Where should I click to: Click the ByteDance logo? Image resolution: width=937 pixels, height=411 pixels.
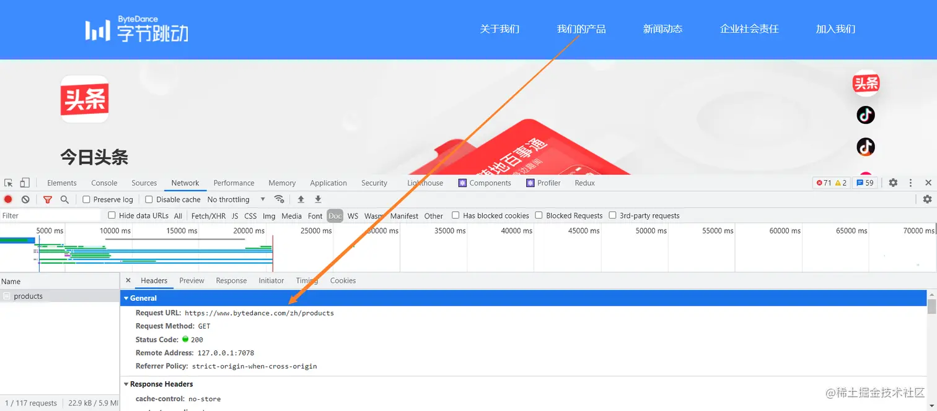pyautogui.click(x=137, y=29)
